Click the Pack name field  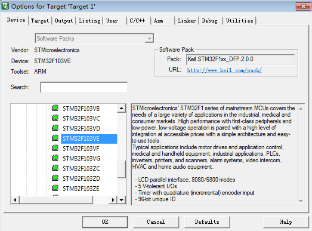(241, 59)
